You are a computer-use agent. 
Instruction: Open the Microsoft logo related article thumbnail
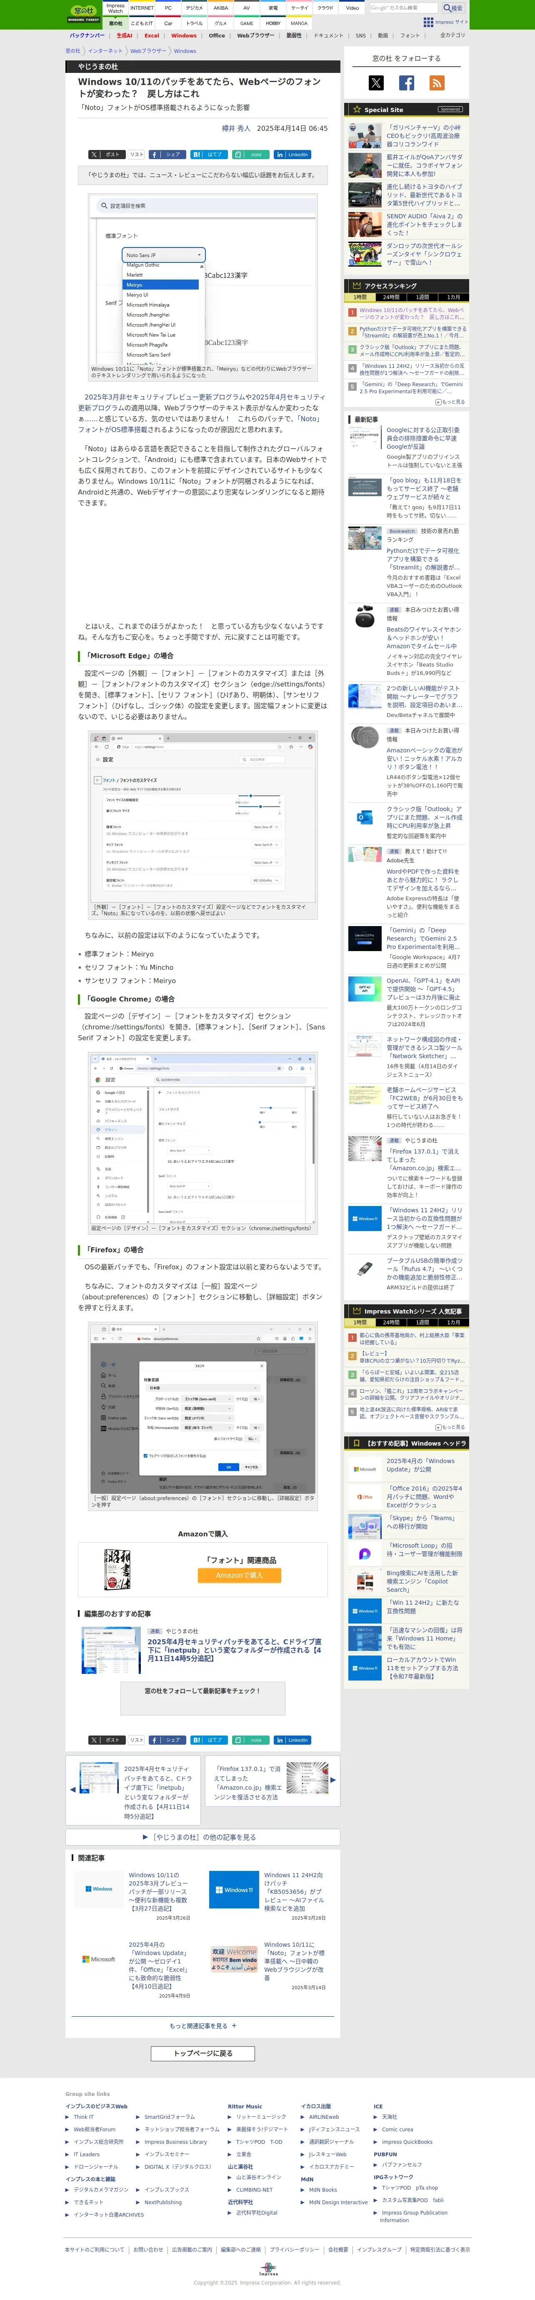[98, 1959]
